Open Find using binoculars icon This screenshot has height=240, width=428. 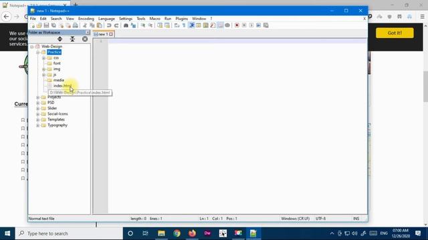click(x=126, y=25)
